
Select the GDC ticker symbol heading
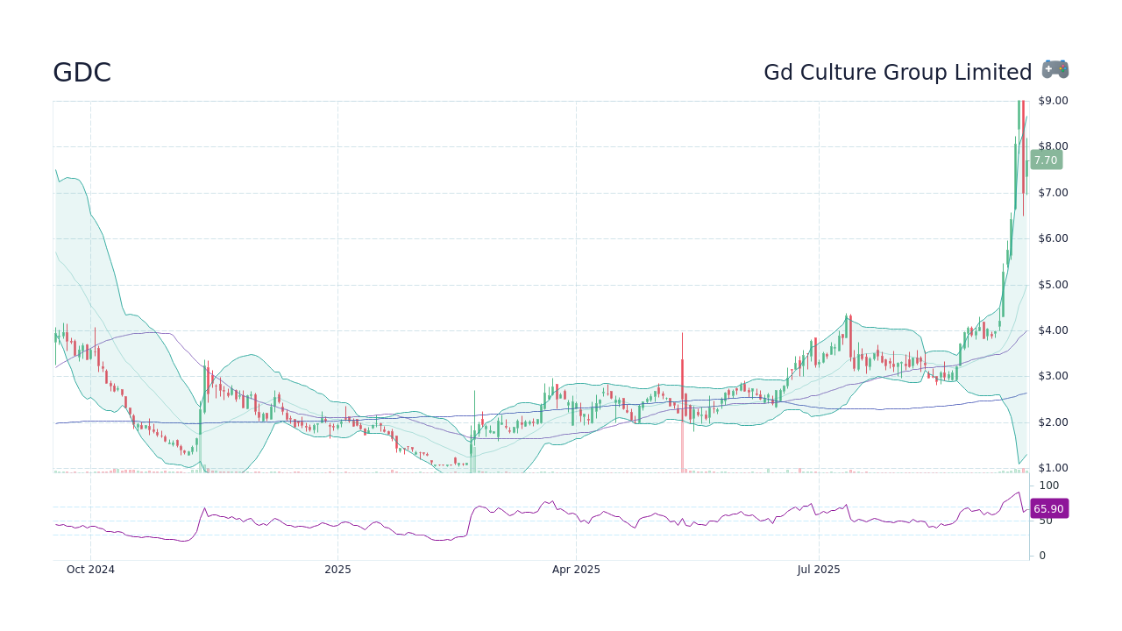(x=82, y=73)
